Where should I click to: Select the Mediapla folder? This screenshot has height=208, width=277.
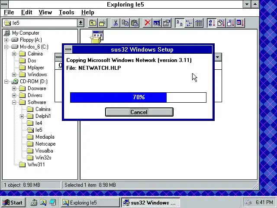[41, 137]
